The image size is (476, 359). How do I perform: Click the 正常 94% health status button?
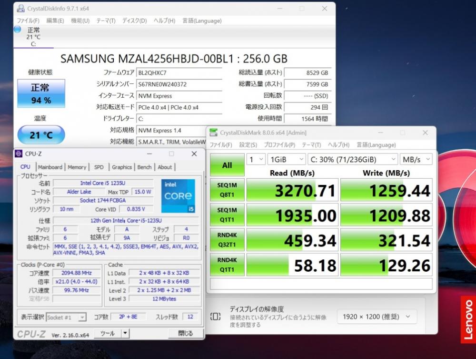point(41,93)
